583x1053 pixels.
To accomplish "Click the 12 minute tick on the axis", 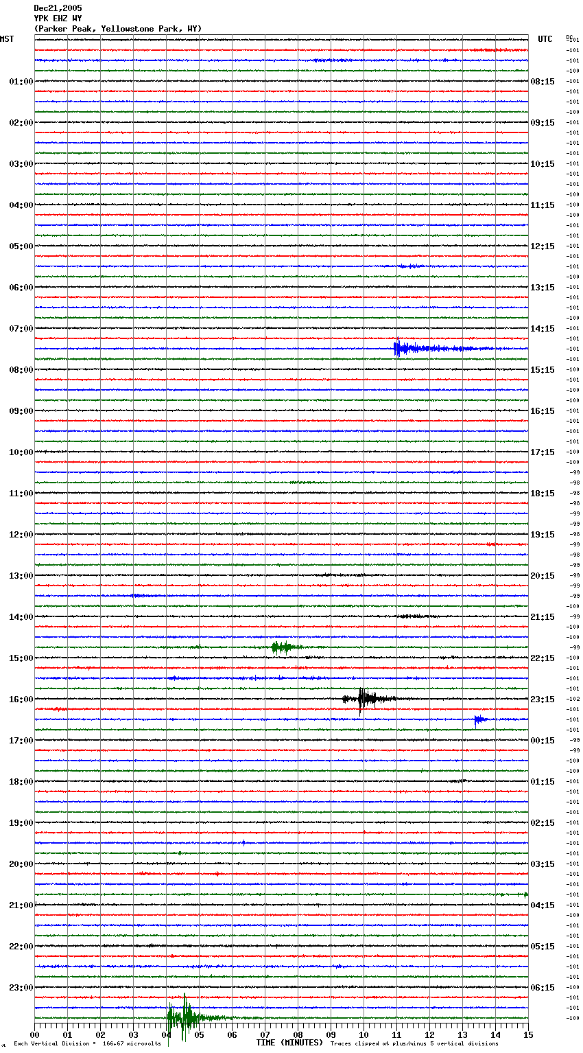I will [430, 1034].
